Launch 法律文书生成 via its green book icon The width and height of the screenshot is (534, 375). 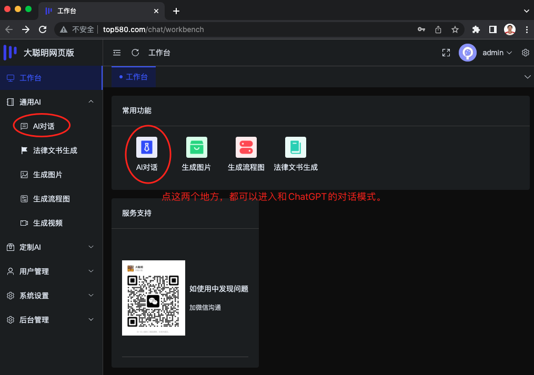pos(295,147)
